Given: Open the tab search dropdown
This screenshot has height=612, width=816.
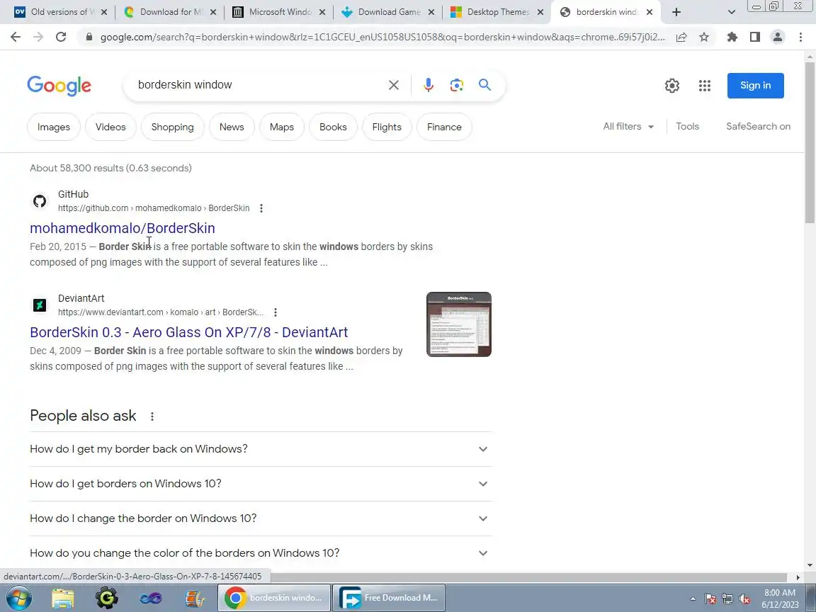Looking at the screenshot, I should (731, 12).
